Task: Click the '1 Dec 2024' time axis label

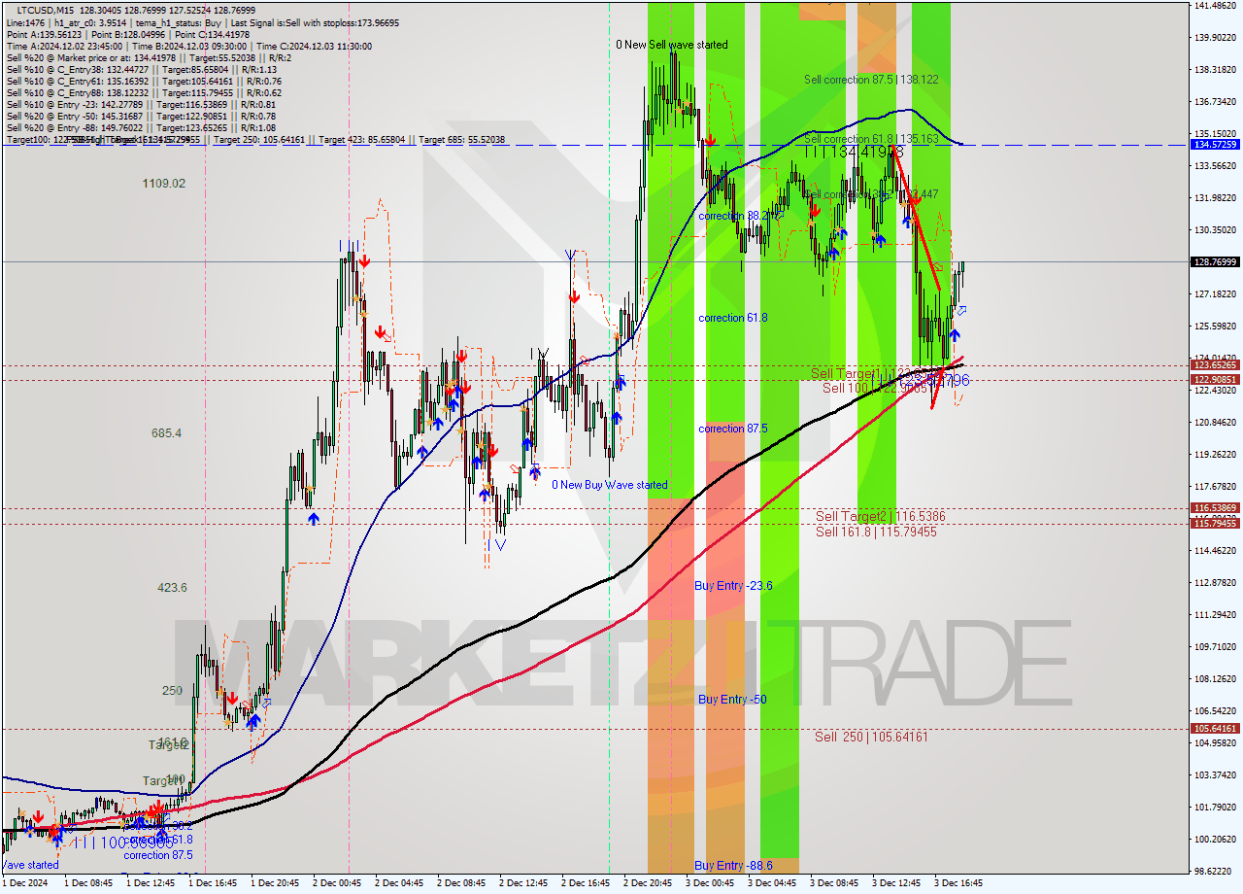Action: 24,883
